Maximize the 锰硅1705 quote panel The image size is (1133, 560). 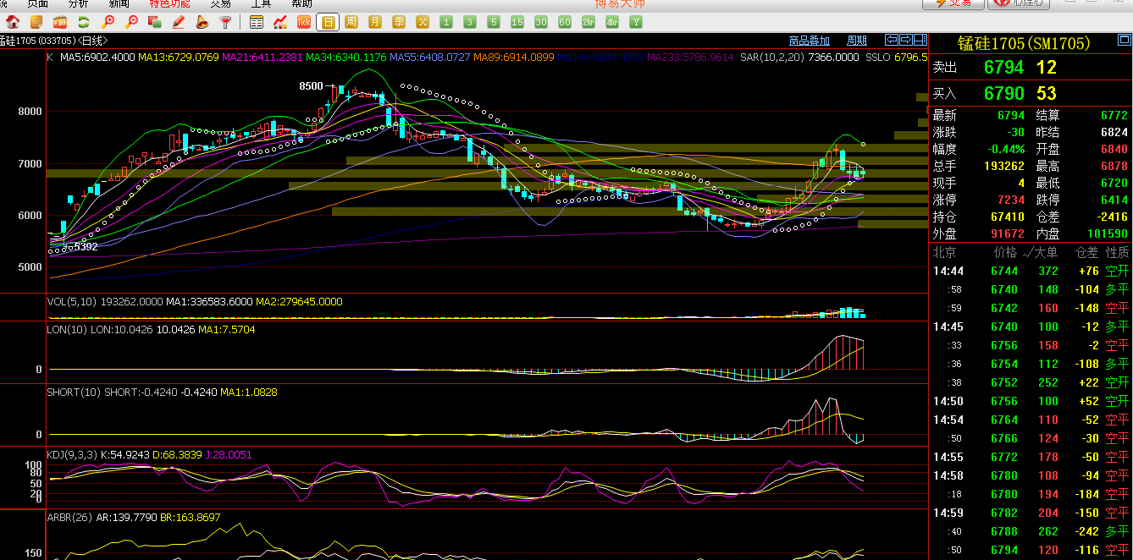pyautogui.click(x=1123, y=39)
